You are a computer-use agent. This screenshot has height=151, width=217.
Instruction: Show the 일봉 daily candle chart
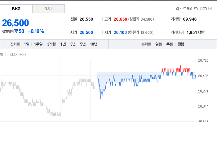tap(159, 44)
